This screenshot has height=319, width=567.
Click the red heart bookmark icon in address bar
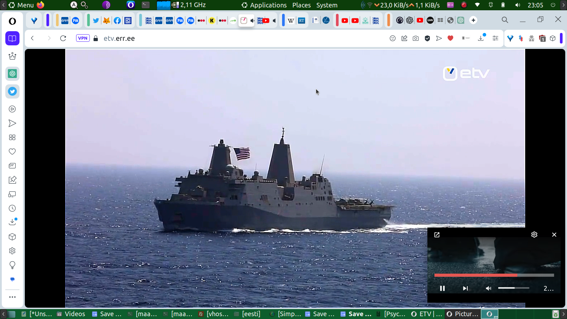[450, 38]
